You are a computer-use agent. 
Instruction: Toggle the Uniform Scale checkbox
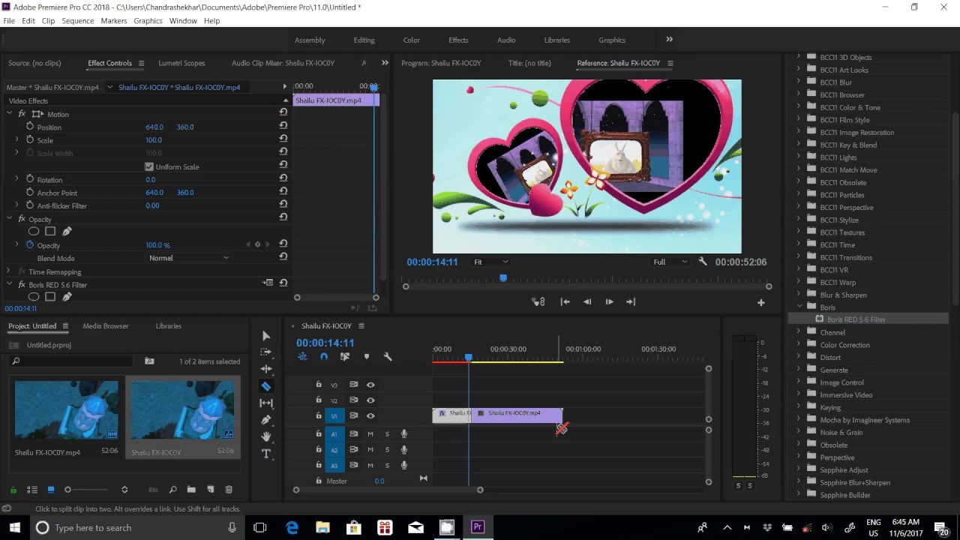point(148,166)
